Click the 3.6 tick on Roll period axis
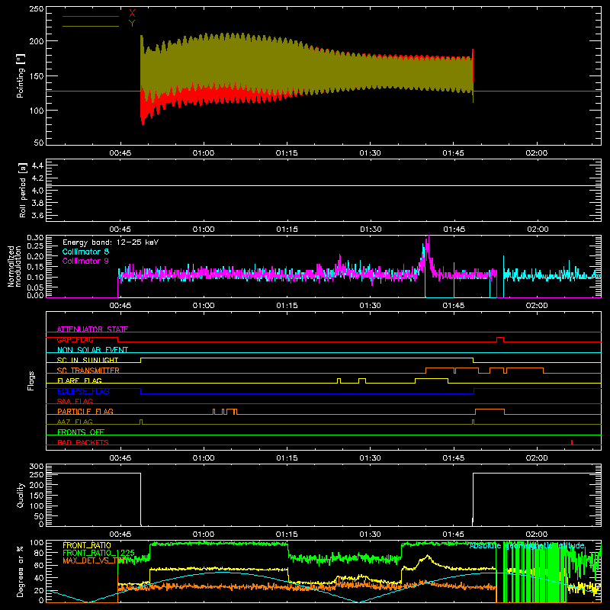Viewport: 610px width, 610px height. coord(37,215)
